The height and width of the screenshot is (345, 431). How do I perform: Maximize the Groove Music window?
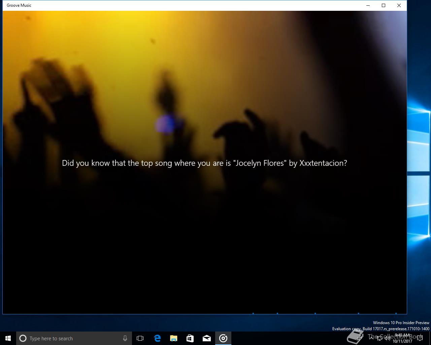point(384,5)
